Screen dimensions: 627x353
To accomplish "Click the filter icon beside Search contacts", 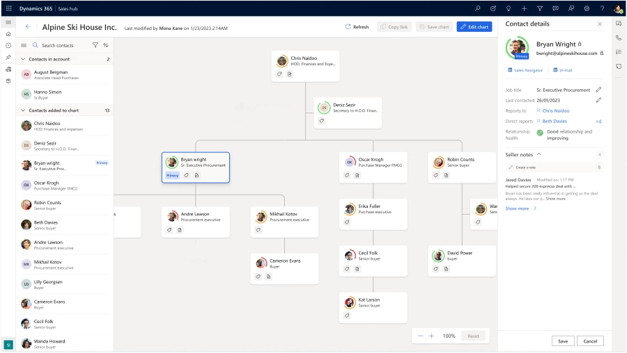I will (x=95, y=45).
